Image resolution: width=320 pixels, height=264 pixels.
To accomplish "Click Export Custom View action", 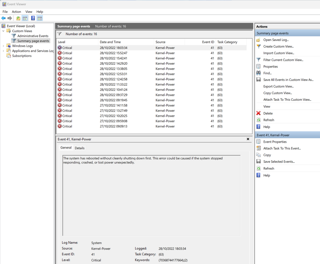I will pos(278,86).
